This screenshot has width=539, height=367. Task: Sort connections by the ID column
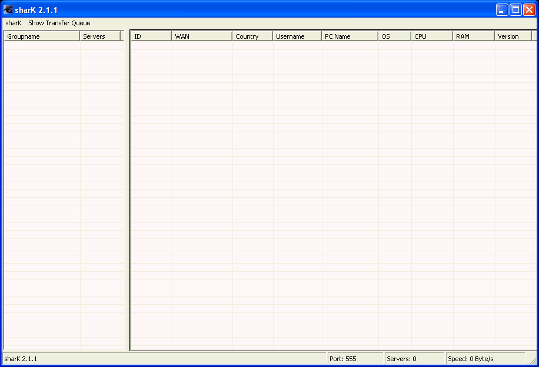coord(151,36)
